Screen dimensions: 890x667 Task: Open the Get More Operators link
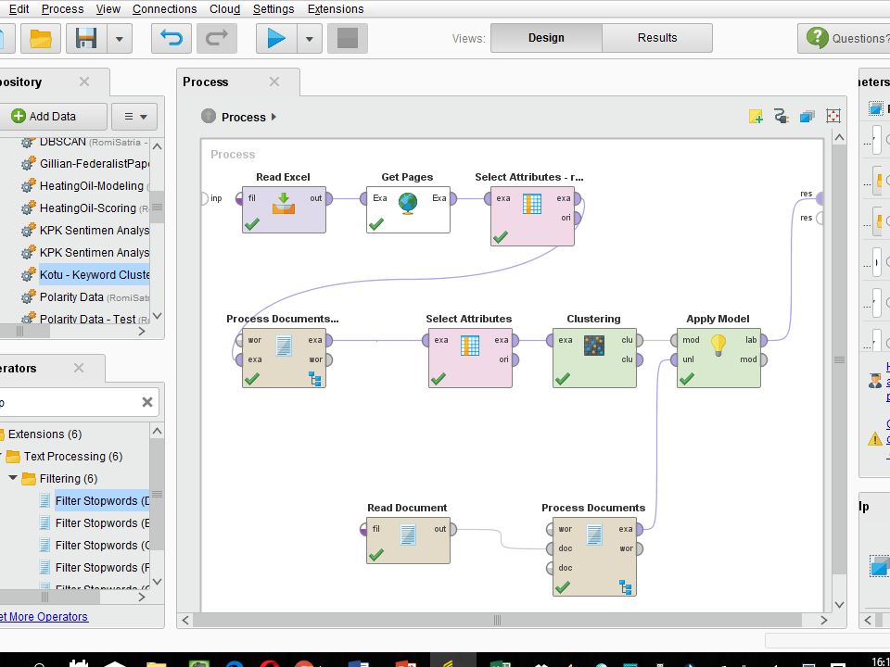coord(44,617)
